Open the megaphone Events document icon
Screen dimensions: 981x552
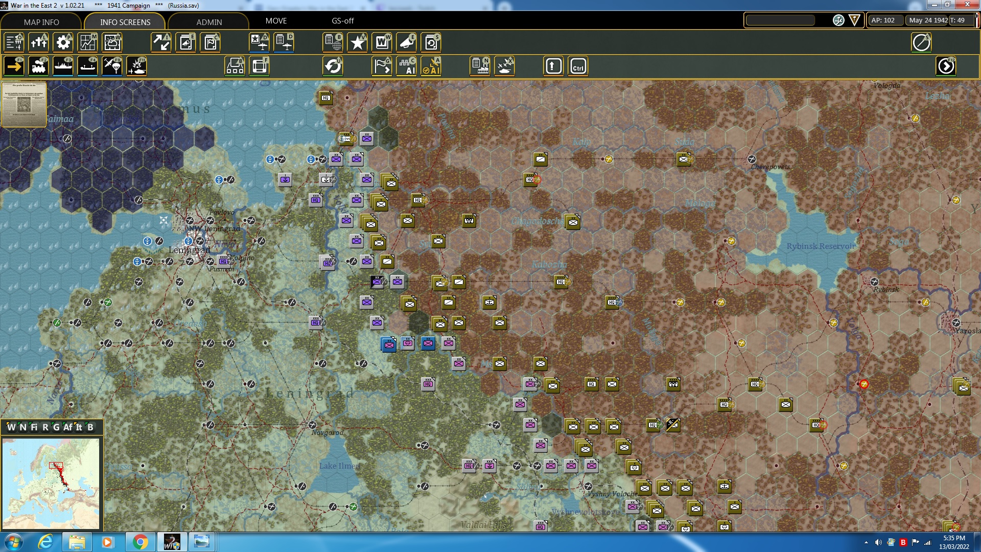click(x=186, y=42)
